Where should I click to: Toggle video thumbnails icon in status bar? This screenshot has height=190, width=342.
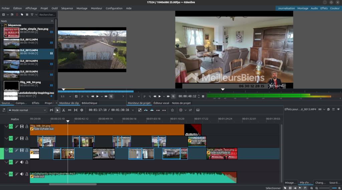(x=290, y=188)
